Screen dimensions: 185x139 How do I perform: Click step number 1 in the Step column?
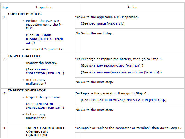4,17
